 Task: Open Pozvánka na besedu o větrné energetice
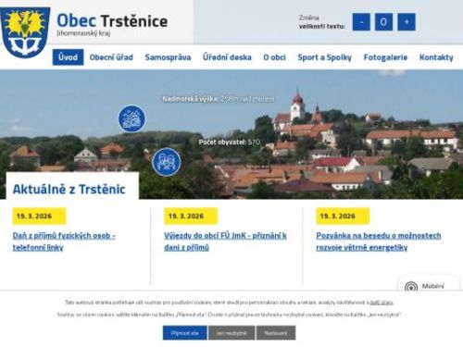tap(379, 242)
